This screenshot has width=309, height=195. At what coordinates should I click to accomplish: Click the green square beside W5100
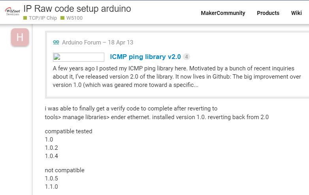point(62,18)
